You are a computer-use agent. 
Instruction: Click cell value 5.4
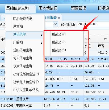tap(87, 105)
